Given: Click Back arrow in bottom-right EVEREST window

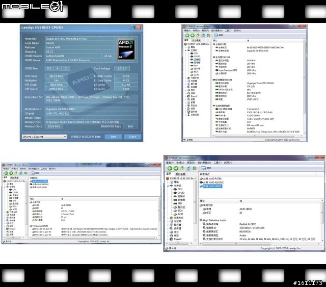Looking at the screenshot, I should click(170, 168).
